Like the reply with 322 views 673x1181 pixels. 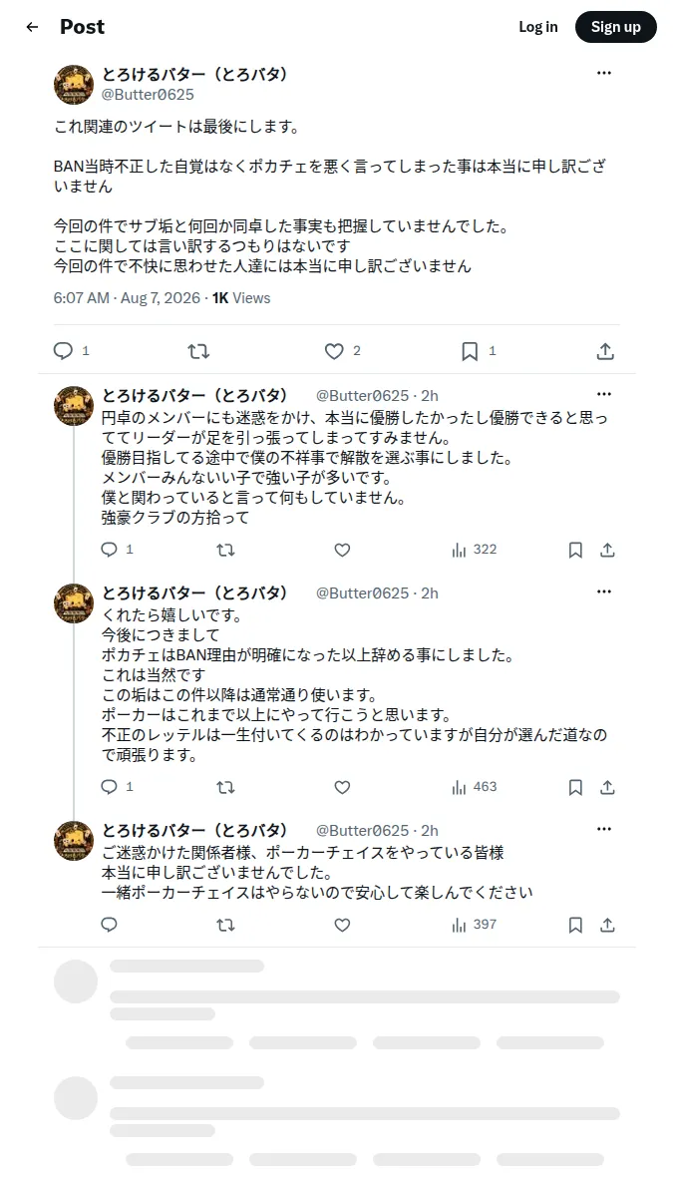point(343,550)
